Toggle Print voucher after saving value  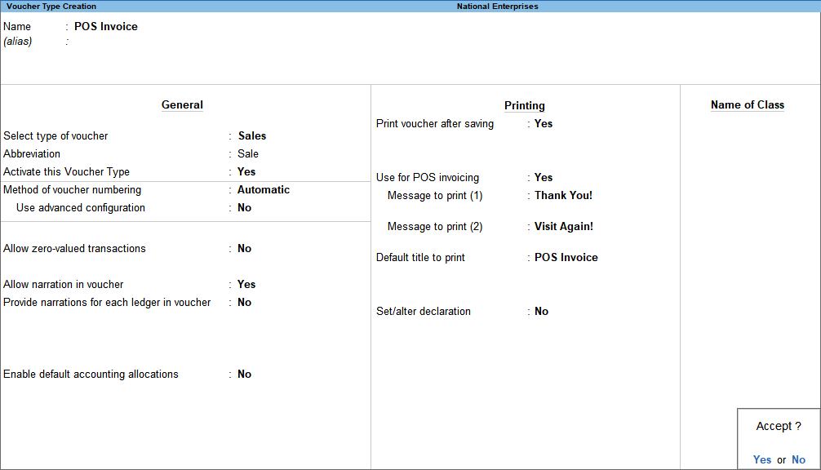click(x=543, y=123)
